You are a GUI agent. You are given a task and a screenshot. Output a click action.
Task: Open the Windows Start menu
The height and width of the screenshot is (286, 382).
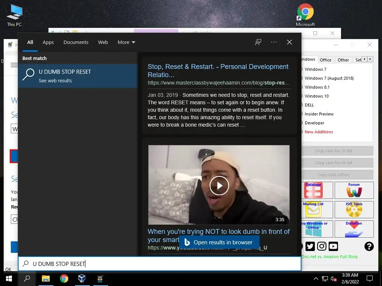pyautogui.click(x=9, y=279)
